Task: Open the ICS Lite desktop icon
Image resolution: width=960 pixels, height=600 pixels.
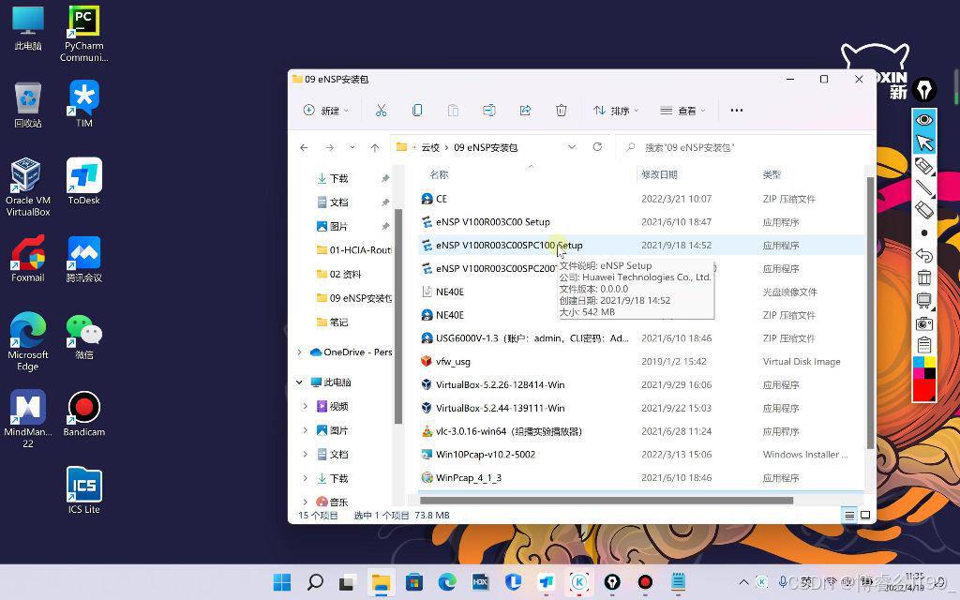Action: 83,489
